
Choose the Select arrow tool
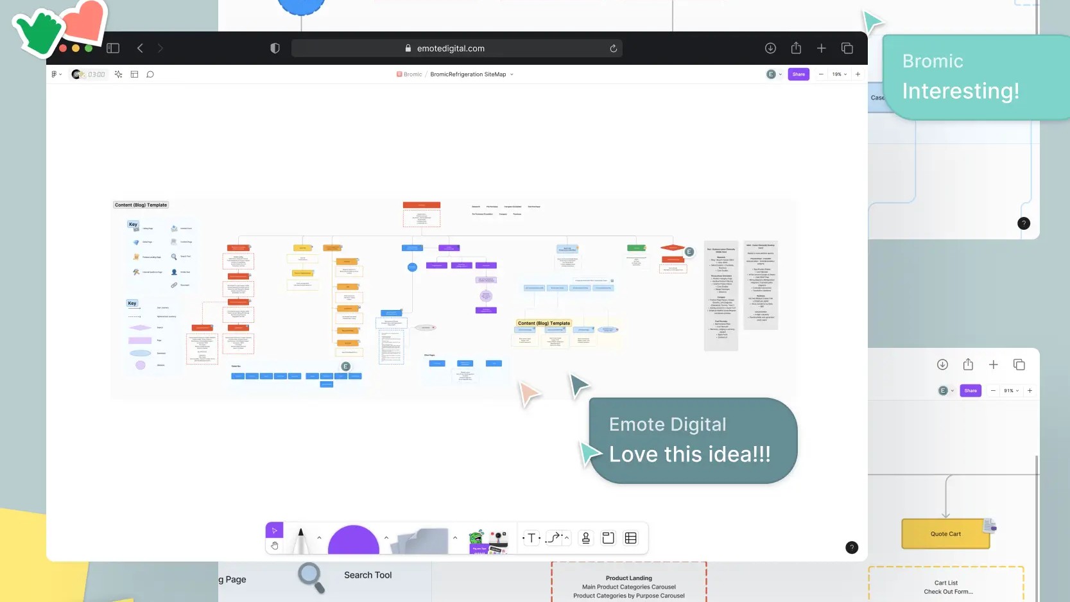pyautogui.click(x=274, y=530)
